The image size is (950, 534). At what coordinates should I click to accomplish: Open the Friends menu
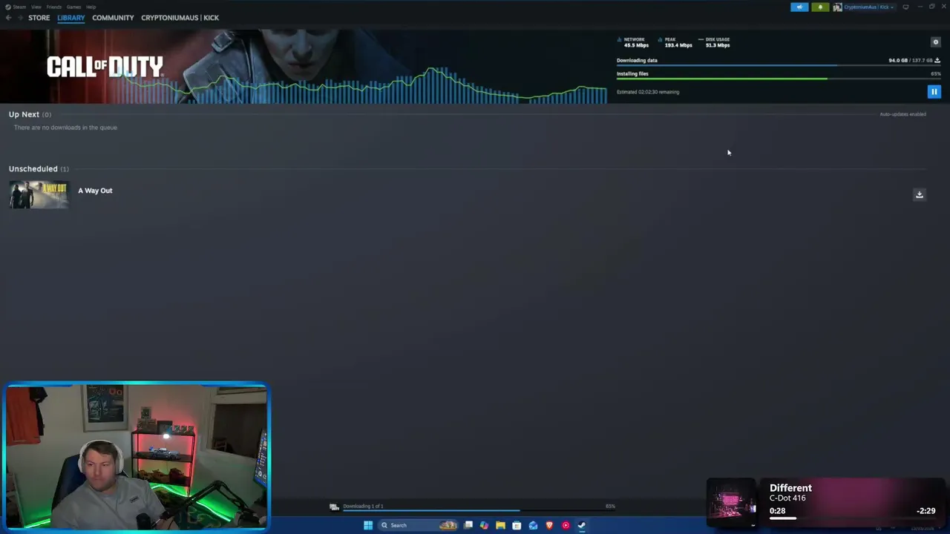click(x=54, y=7)
